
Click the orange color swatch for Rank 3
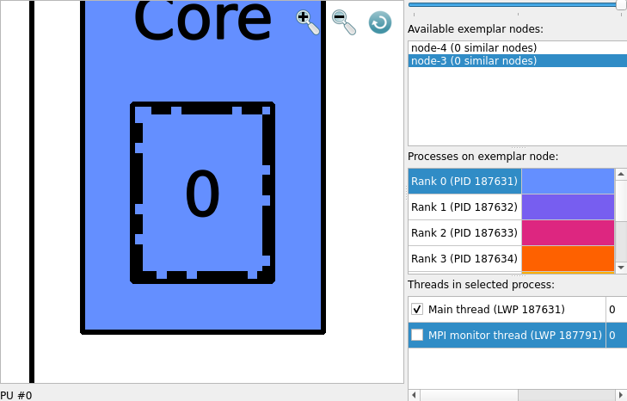pyautogui.click(x=568, y=258)
